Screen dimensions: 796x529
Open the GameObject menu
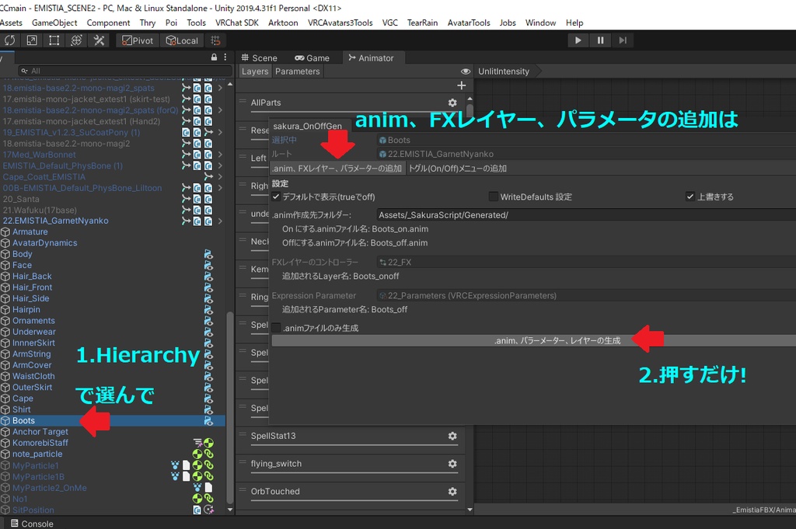click(54, 23)
